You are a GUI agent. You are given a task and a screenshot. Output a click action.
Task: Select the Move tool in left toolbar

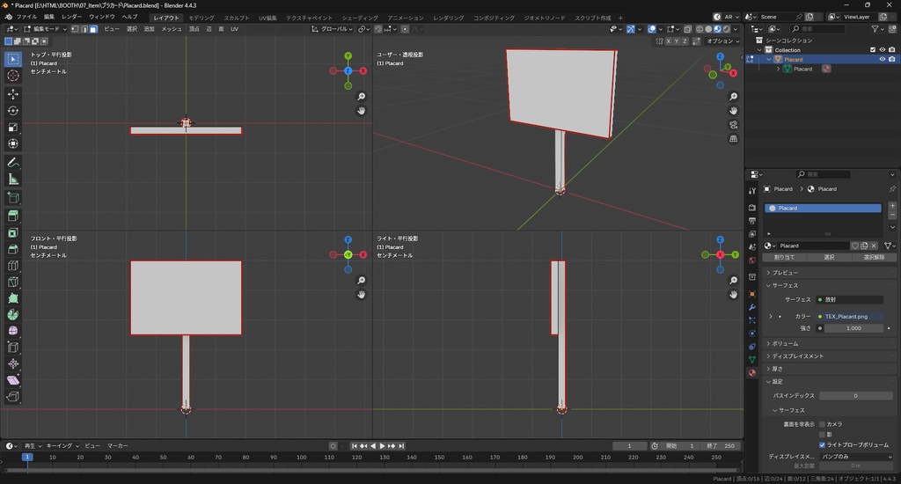click(x=13, y=93)
